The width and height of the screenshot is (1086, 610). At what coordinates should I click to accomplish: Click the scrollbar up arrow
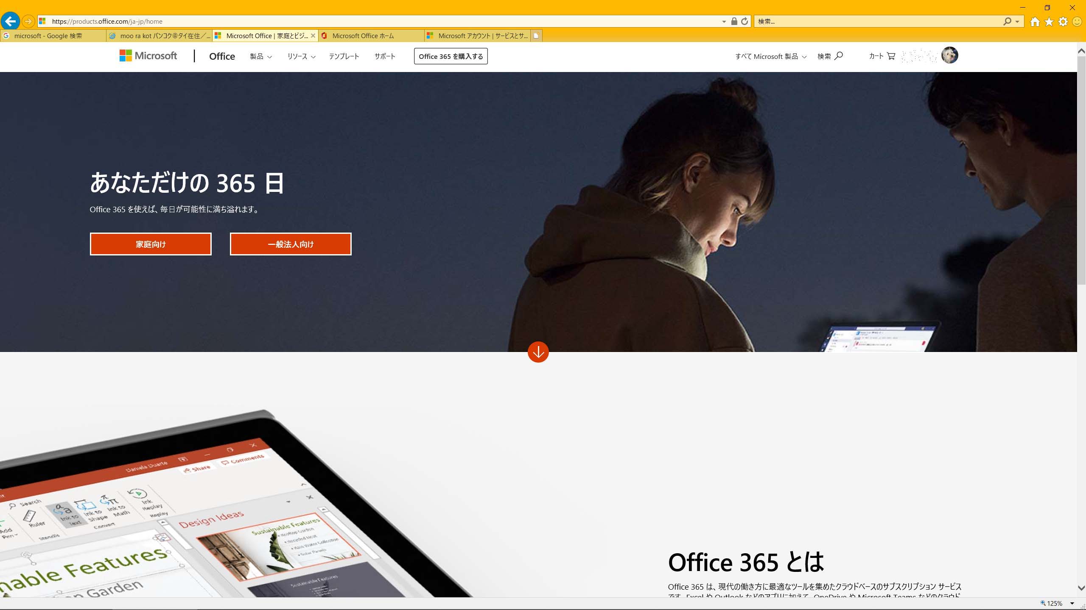point(1081,51)
